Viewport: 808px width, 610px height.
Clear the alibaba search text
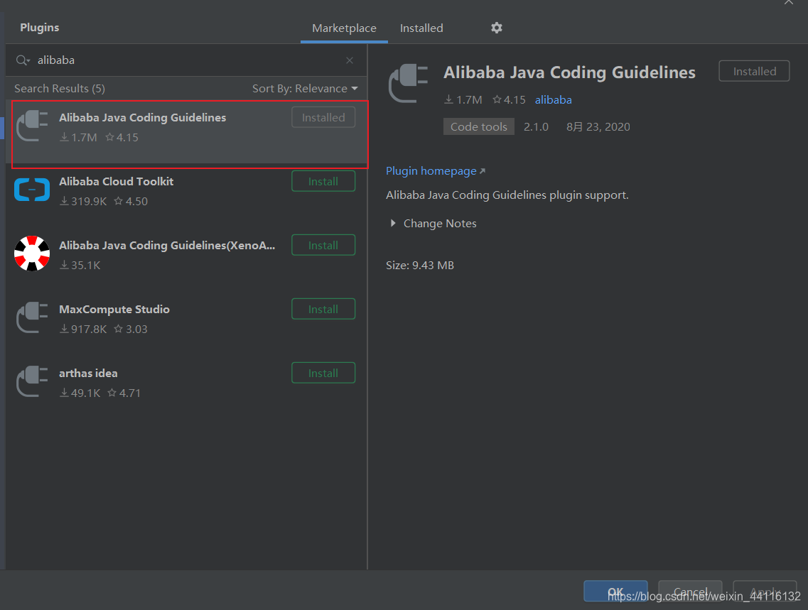coord(350,60)
